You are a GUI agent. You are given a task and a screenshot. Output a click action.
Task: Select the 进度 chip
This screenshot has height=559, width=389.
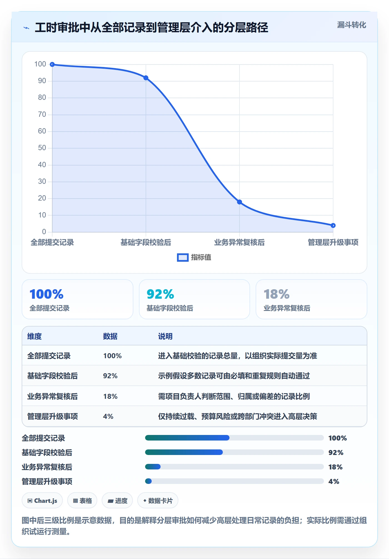point(117,501)
